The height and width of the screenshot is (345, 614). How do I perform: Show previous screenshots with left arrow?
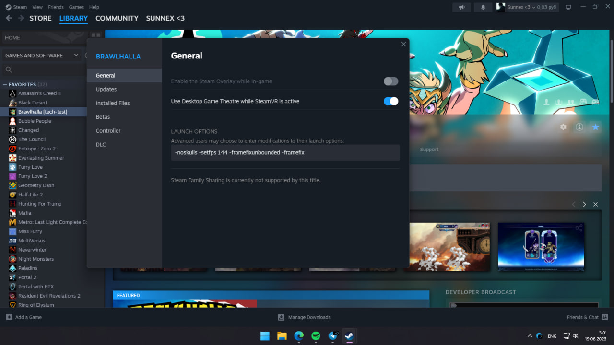(x=574, y=204)
